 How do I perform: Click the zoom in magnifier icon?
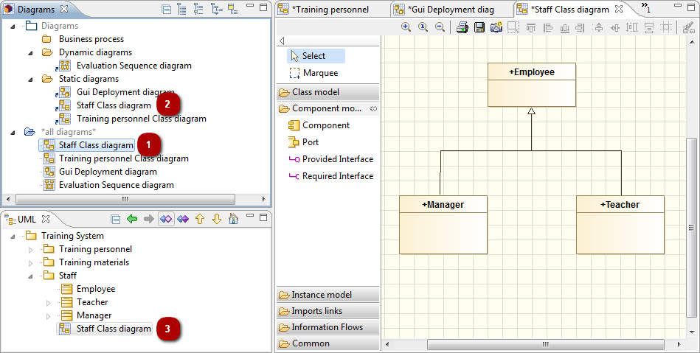click(x=406, y=27)
